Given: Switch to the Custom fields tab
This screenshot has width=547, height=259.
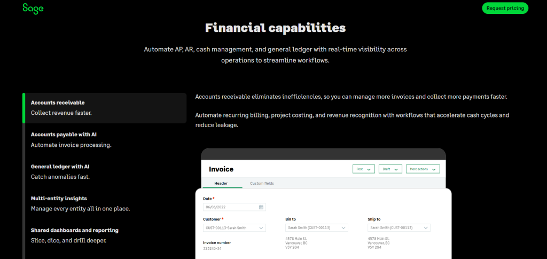Looking at the screenshot, I should (x=262, y=184).
